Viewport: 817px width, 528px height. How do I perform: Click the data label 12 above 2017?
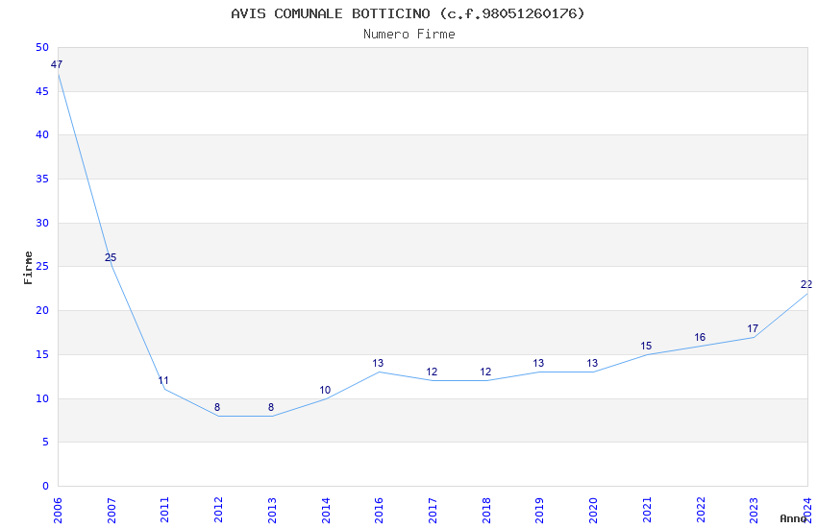tap(432, 372)
